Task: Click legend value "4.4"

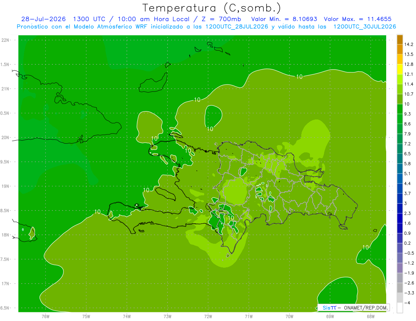Action: coord(408,184)
